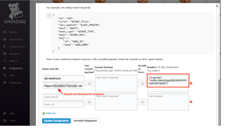Check use custom payload in new row
This screenshot has width=225, height=130.
click(89, 102)
